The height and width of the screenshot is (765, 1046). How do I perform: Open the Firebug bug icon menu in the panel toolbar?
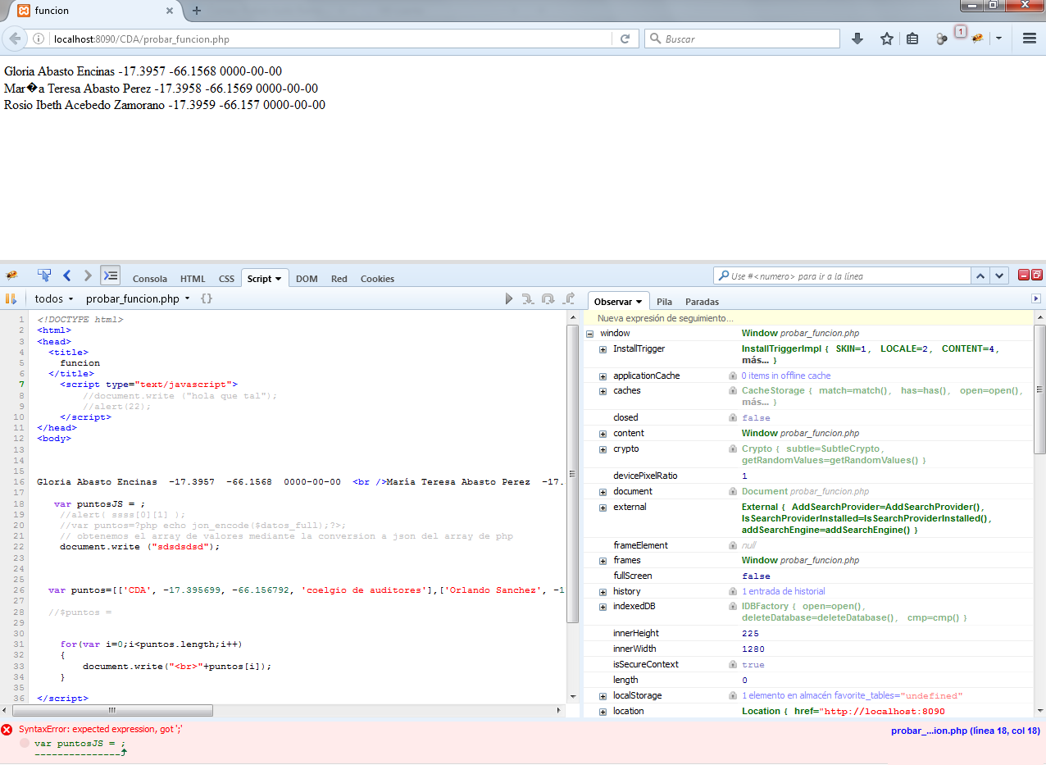(x=11, y=275)
